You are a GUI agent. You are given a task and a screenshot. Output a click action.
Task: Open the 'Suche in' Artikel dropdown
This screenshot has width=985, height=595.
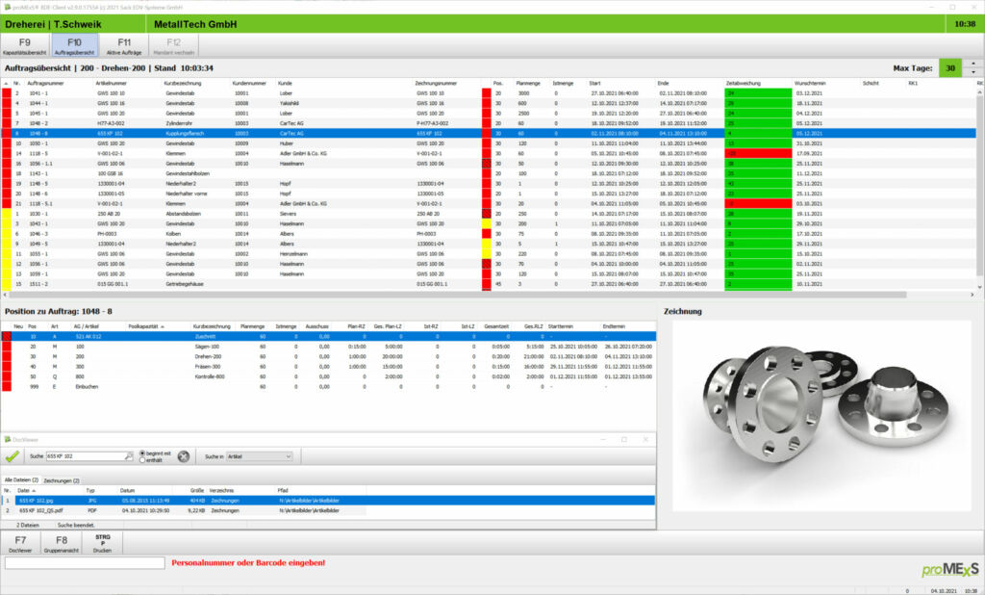[260, 456]
